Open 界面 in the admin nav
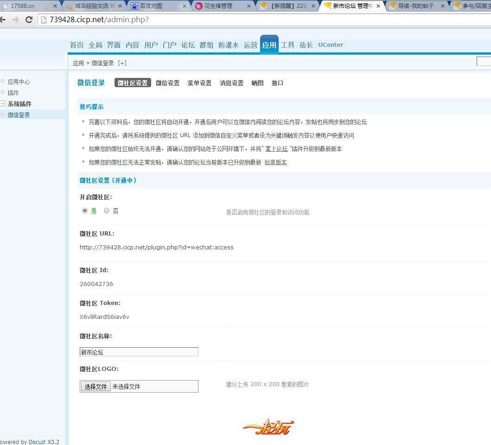Image resolution: width=491 pixels, height=445 pixels. (114, 45)
